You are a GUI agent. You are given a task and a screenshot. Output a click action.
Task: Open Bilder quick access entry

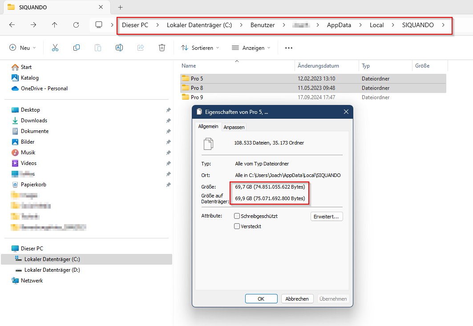[23, 142]
